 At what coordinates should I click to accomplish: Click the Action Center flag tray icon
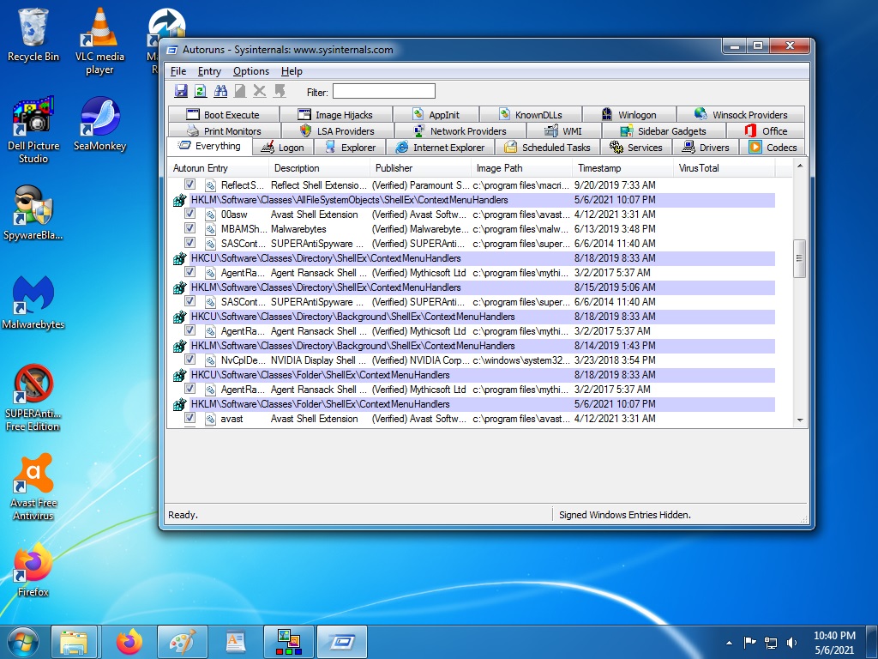click(x=749, y=643)
